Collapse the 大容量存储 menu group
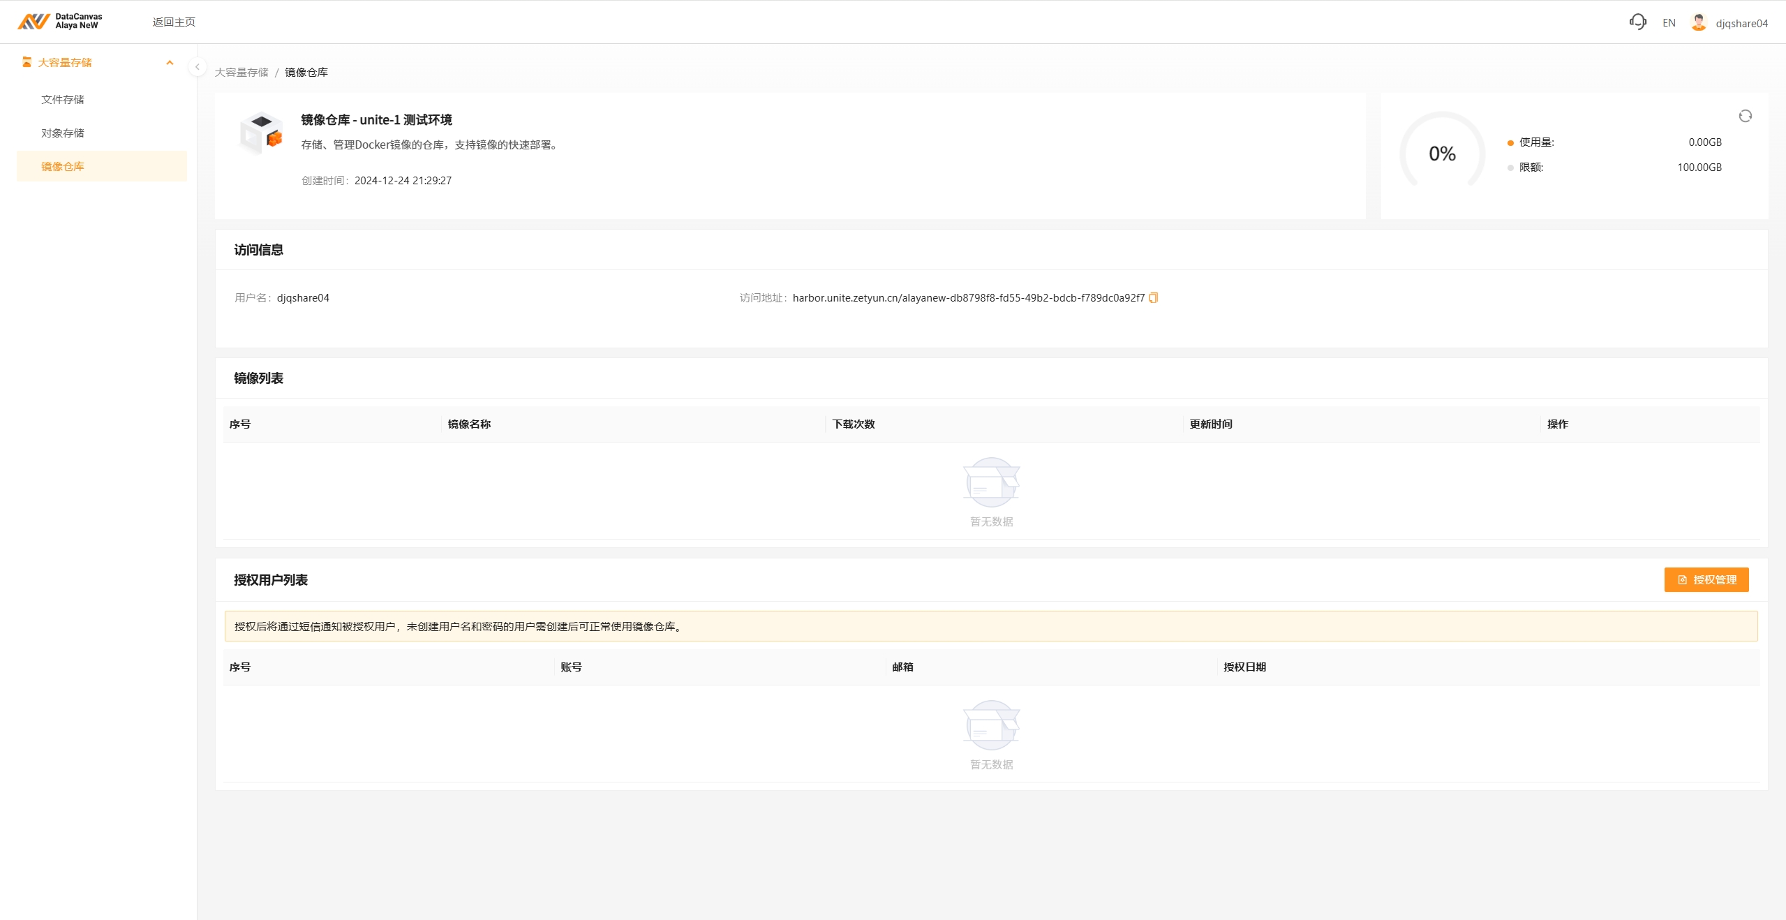This screenshot has width=1786, height=920. (x=170, y=63)
